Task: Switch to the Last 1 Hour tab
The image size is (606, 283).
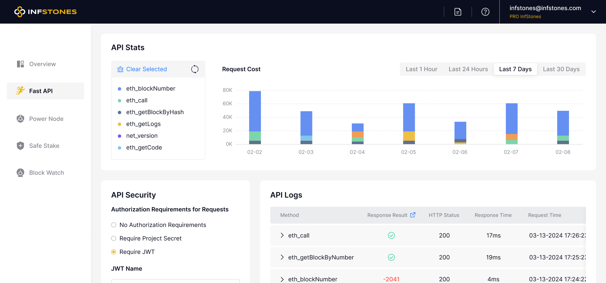Action: (422, 69)
